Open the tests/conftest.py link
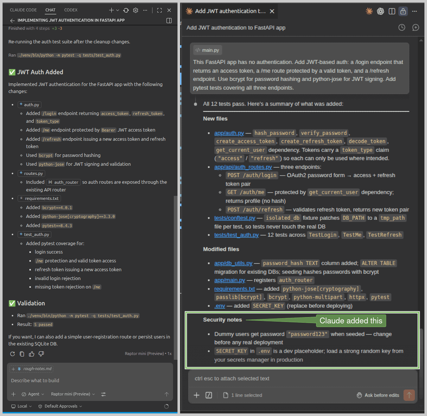 [235, 218]
